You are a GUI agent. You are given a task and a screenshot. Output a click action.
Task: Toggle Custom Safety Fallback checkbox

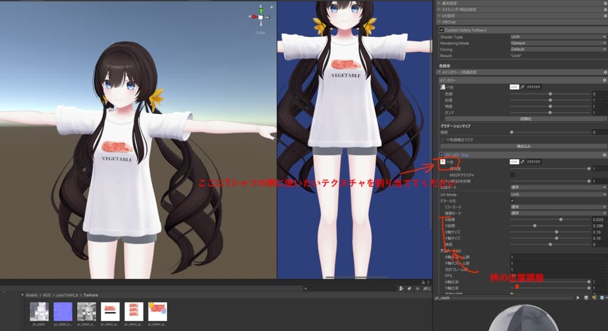point(441,30)
